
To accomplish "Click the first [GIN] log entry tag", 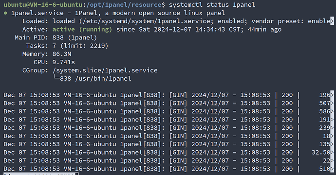I will 178,95.
